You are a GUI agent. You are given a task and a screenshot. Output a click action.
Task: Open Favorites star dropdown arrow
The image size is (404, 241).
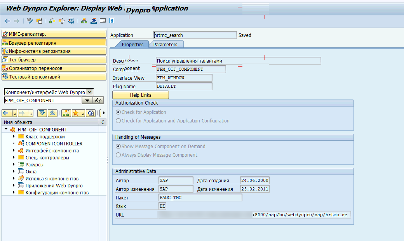pos(83,114)
